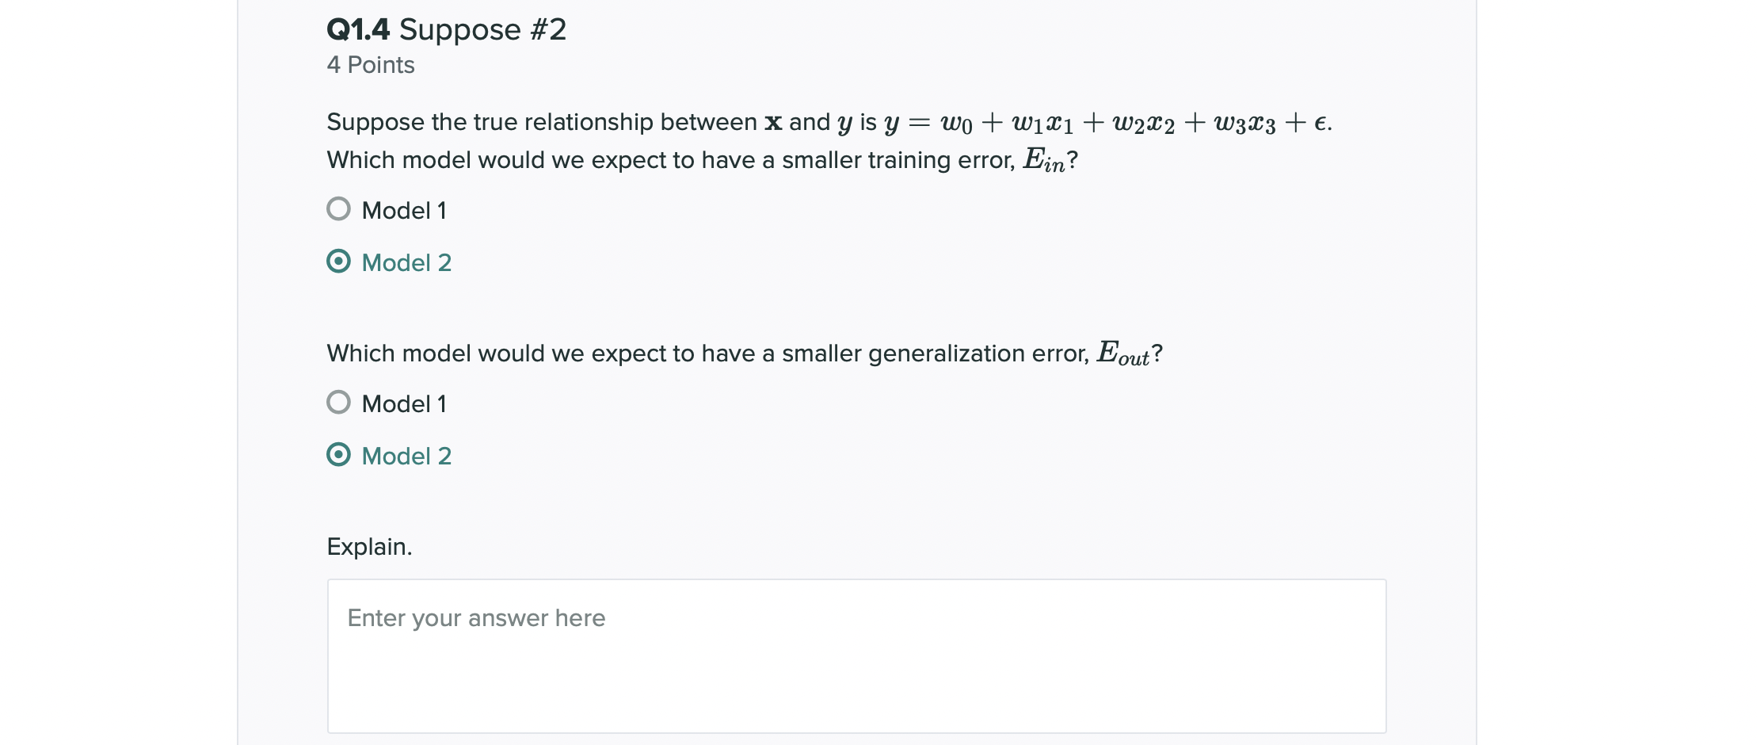Click the 'Explain.' label above the text box
This screenshot has width=1757, height=745.
(369, 547)
